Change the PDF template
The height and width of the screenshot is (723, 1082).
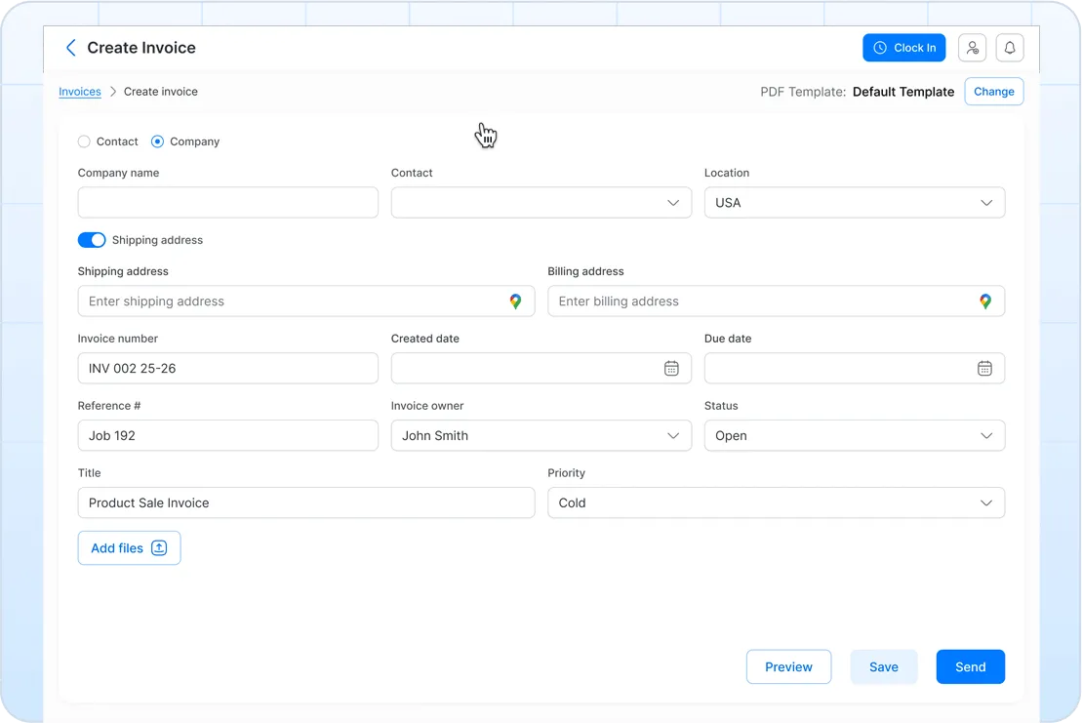coord(993,92)
